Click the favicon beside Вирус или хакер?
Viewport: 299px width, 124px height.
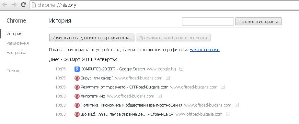[x=77, y=78]
